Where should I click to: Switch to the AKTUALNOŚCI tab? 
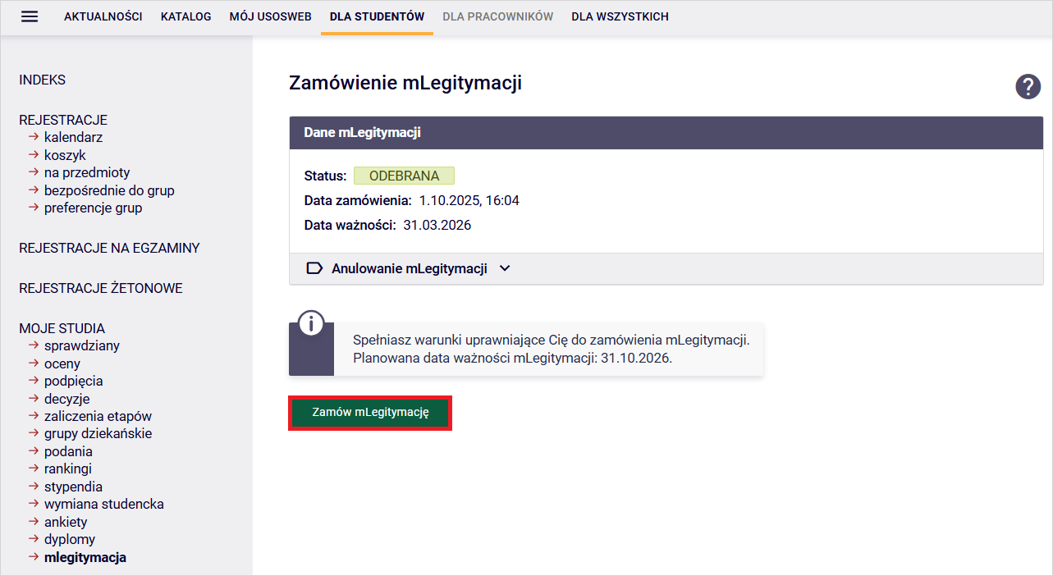pos(103,16)
